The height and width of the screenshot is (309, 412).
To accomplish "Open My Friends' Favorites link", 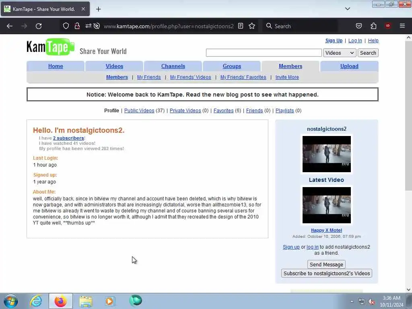I will pos(243,77).
